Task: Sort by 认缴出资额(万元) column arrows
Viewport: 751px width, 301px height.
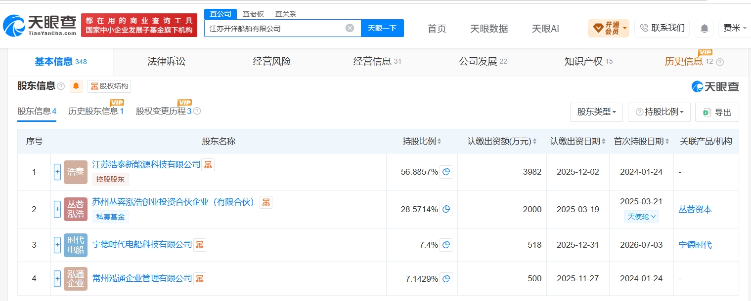Action: click(535, 142)
